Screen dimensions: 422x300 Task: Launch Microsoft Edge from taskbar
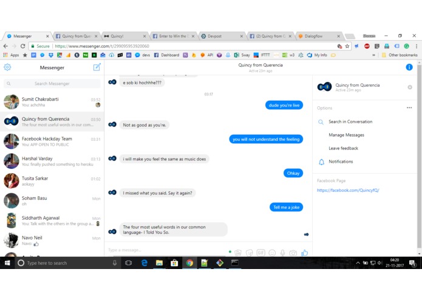pyautogui.click(x=145, y=263)
